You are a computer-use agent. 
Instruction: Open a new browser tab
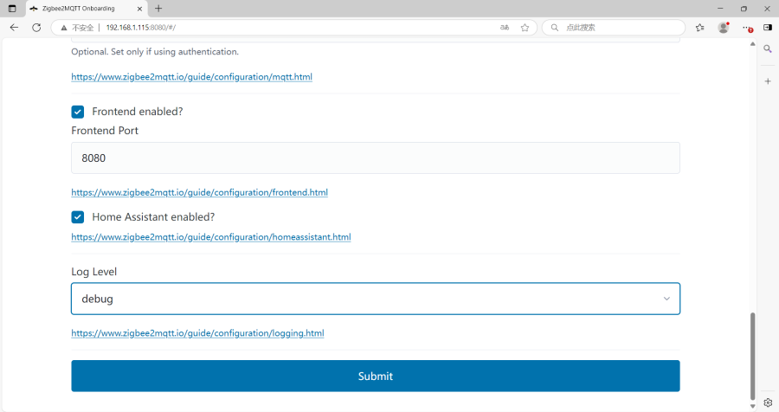(x=158, y=9)
